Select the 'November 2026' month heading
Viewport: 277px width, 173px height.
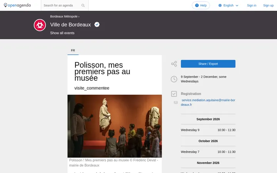[x=208, y=163]
